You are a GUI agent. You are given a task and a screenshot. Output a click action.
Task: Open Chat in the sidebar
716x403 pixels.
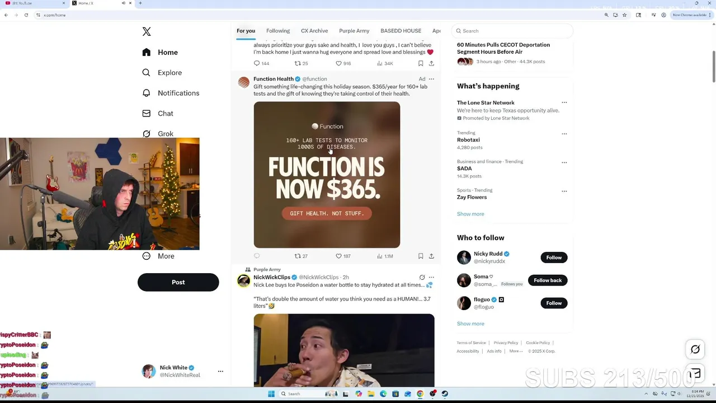tap(158, 113)
